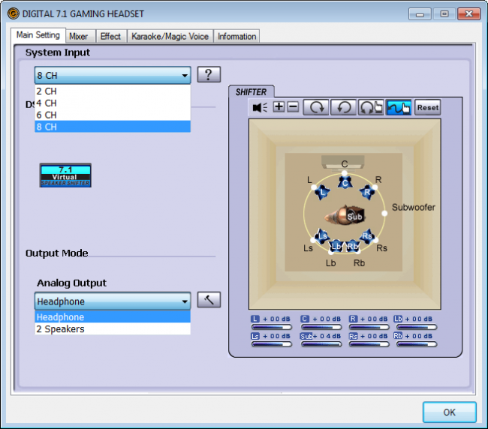Select the Ls surround virtual speaker

coord(322,235)
